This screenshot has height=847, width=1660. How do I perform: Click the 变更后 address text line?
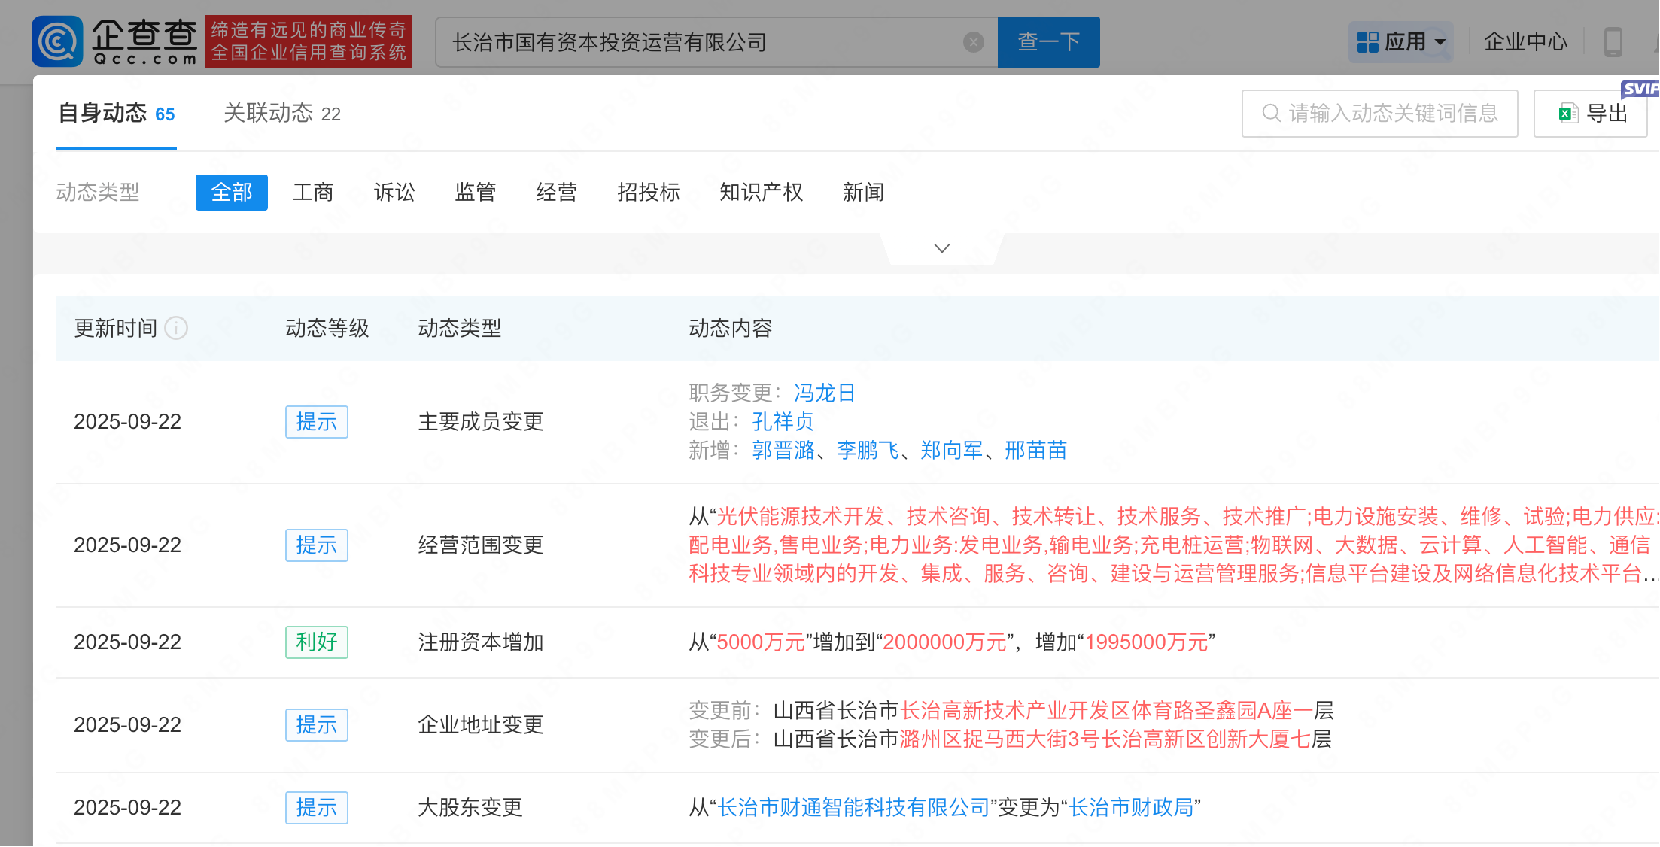click(x=1010, y=739)
